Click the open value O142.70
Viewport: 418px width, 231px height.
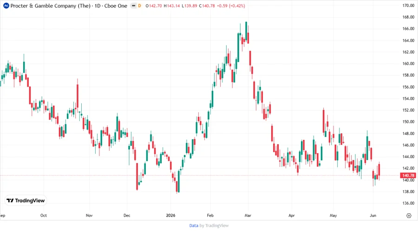pyautogui.click(x=154, y=6)
